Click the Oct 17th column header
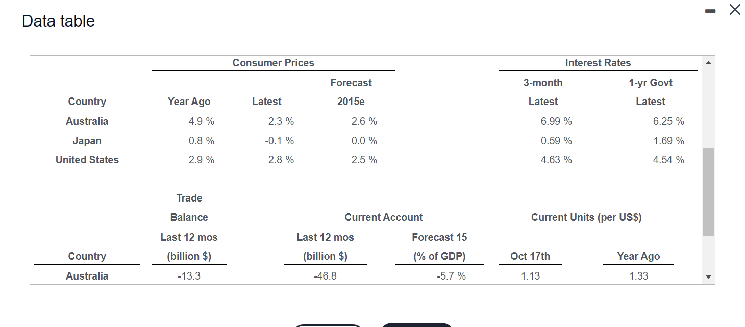The width and height of the screenshot is (745, 327). tap(531, 256)
